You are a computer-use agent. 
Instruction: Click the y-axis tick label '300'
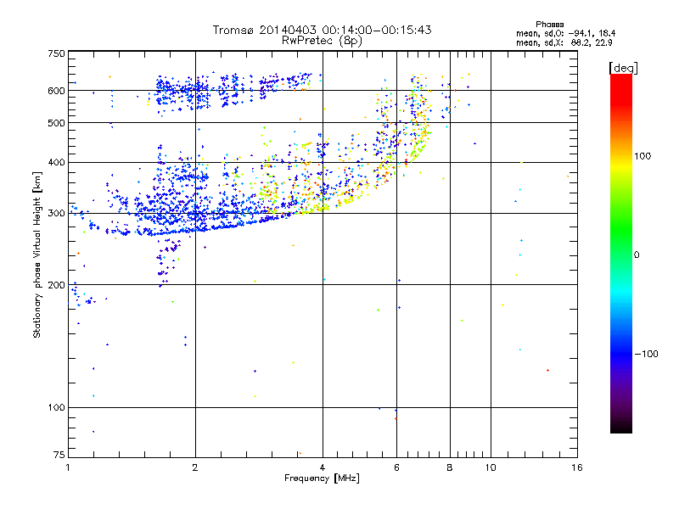click(56, 214)
